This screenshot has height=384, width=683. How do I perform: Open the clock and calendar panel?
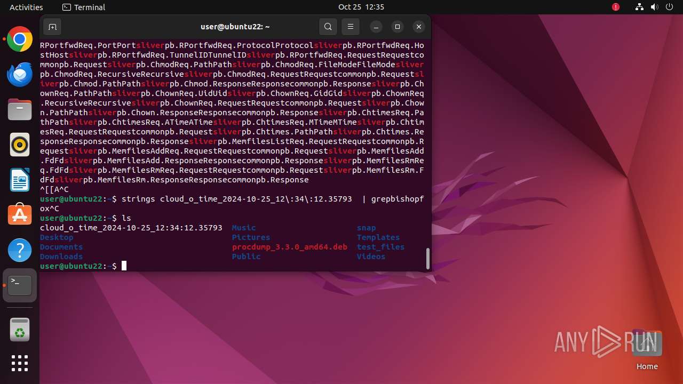click(361, 7)
